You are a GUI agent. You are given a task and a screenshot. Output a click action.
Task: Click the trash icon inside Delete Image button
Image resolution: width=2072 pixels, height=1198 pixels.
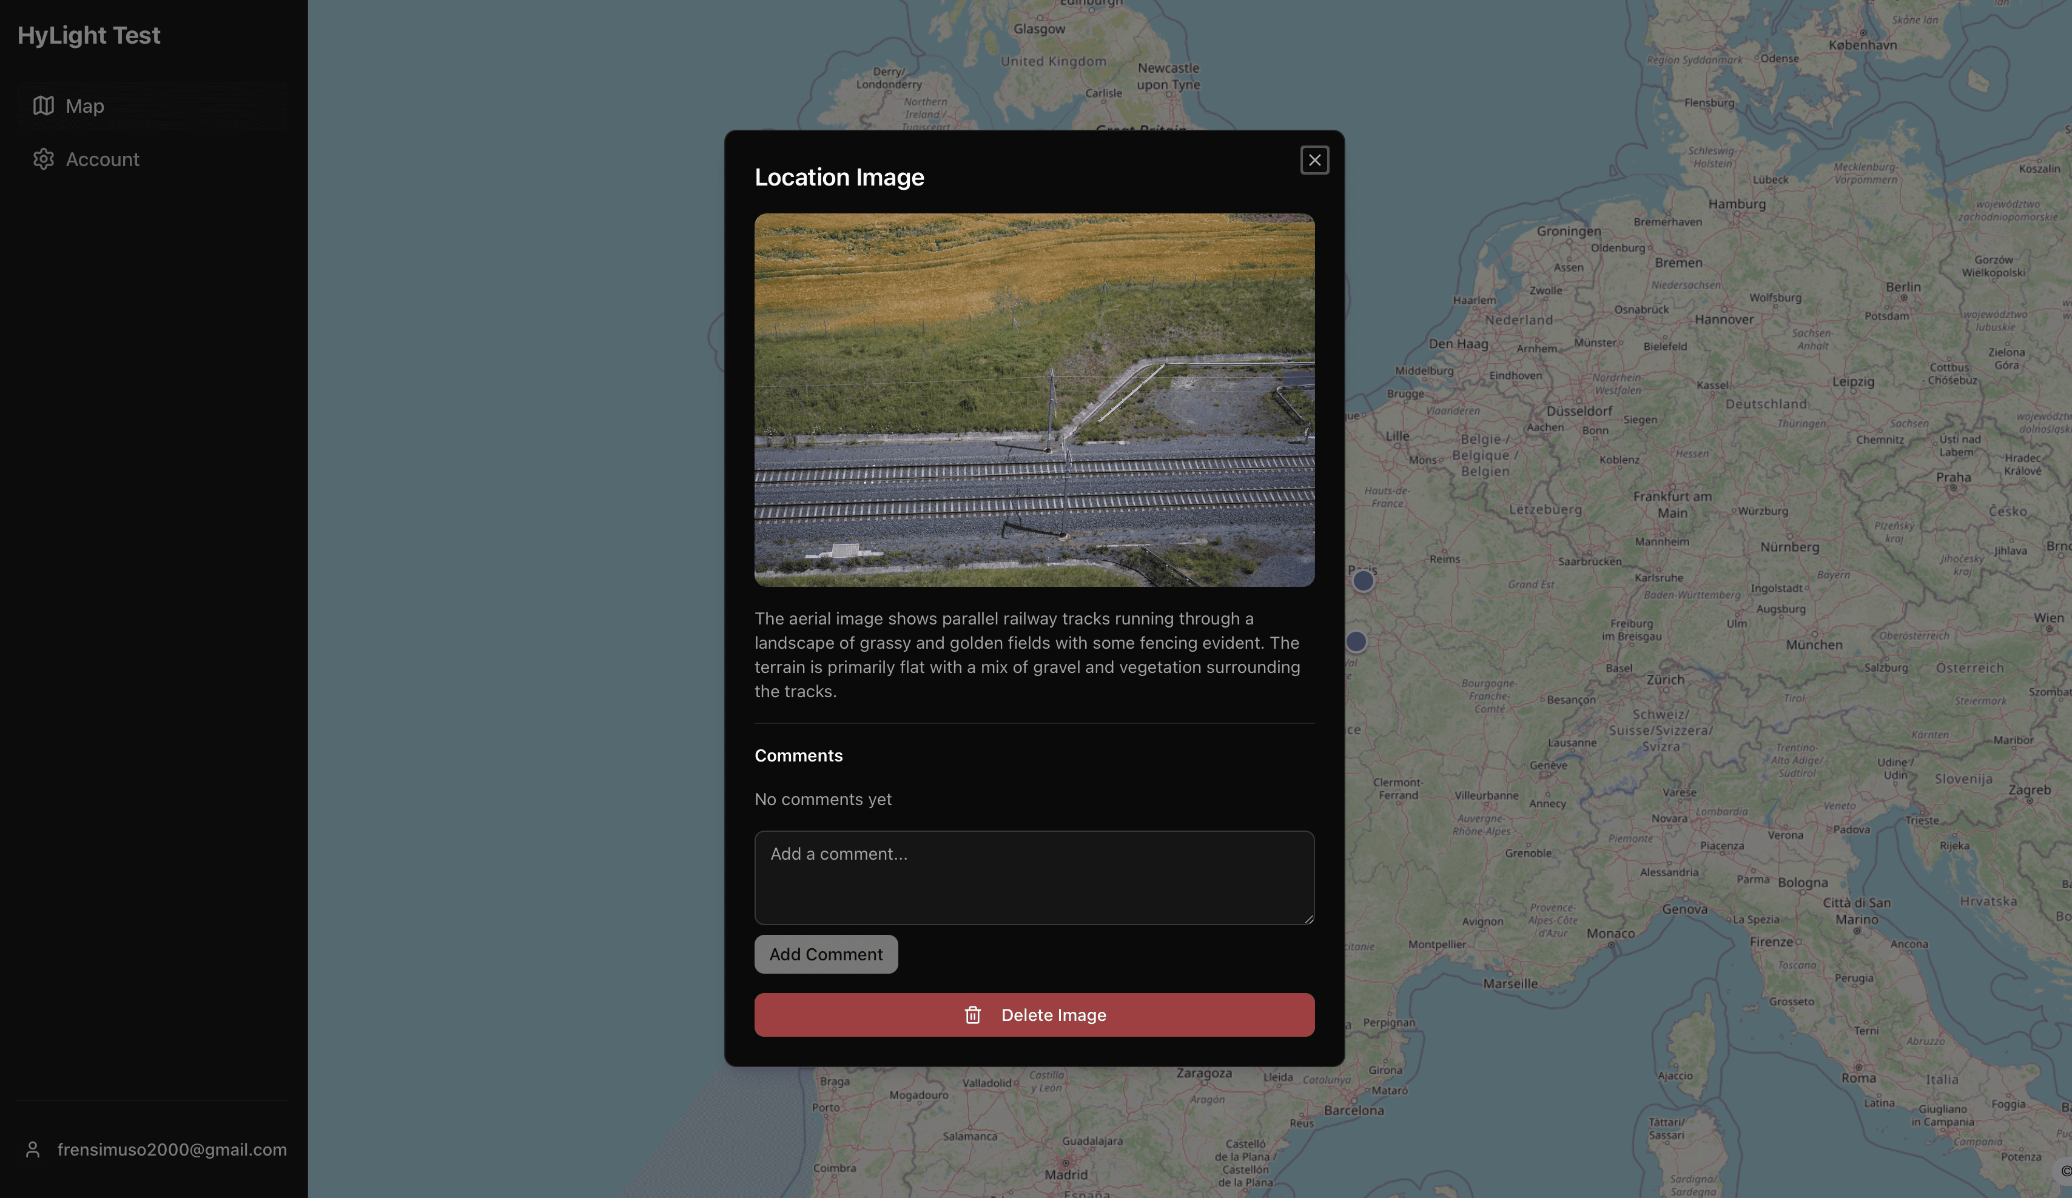click(x=974, y=1015)
